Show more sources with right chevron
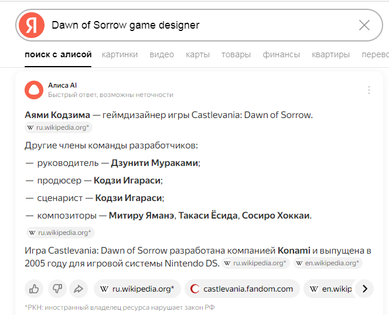The image size is (389, 315). point(364,289)
